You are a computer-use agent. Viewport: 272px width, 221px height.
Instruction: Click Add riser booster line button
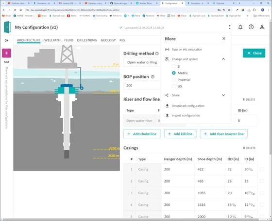click(x=223, y=134)
